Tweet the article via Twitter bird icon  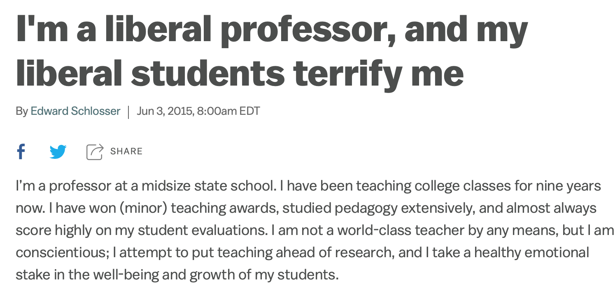[58, 152]
